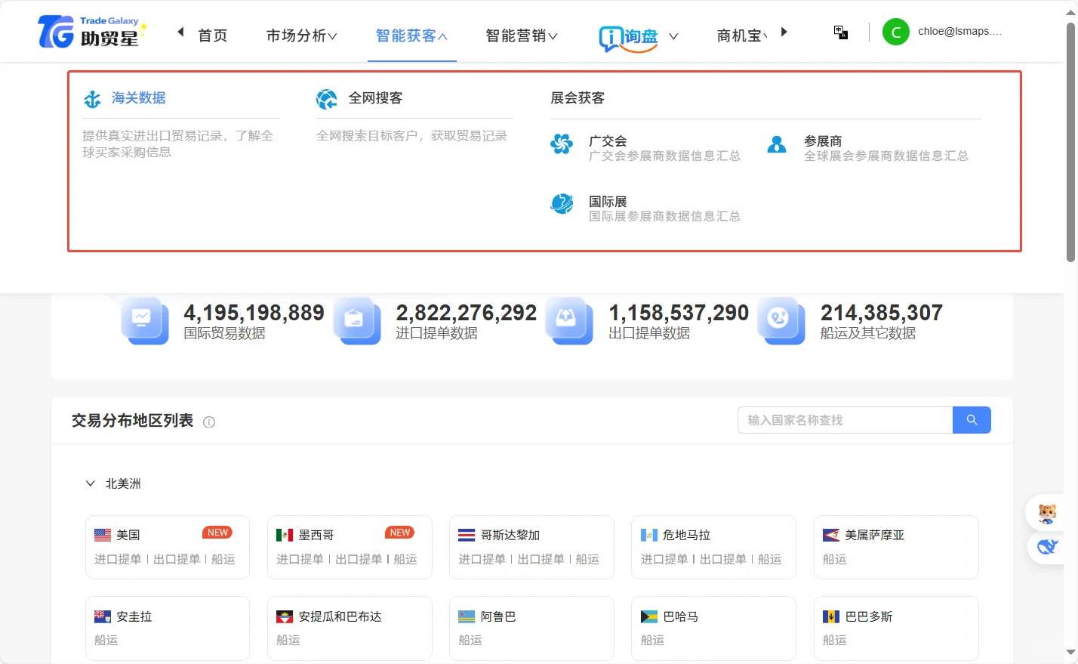Select the 海关数据 anchor icon
This screenshot has width=1078, height=664.
coord(92,98)
